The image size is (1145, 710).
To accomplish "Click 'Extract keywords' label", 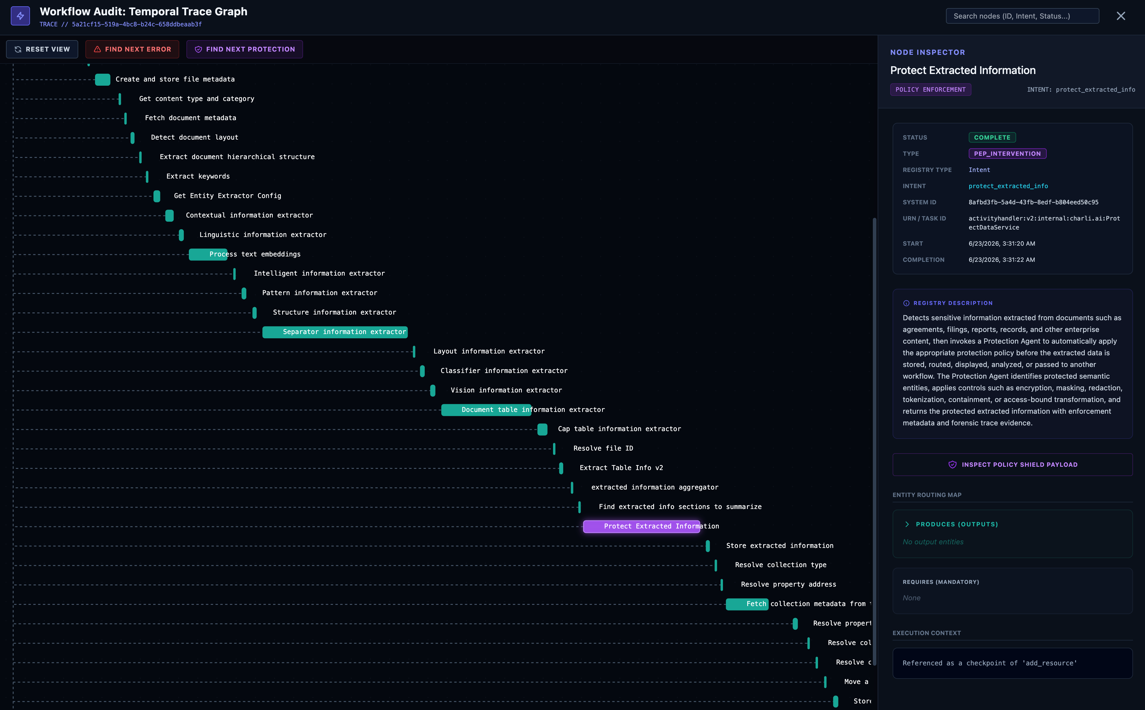I will (198, 176).
